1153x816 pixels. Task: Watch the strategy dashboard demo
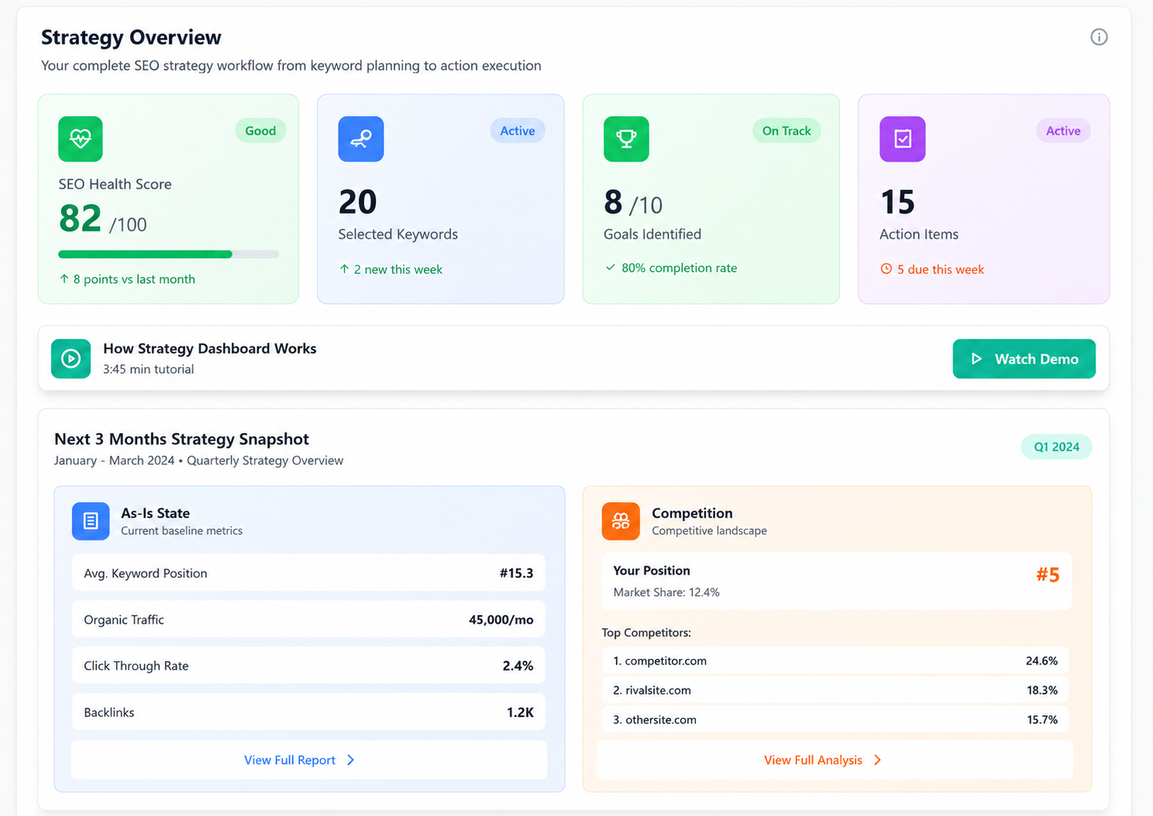tap(1024, 359)
